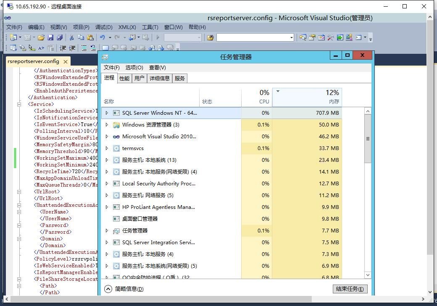Switch to the 服务 tab
Viewport: 437px width, 306px height.
[x=180, y=78]
